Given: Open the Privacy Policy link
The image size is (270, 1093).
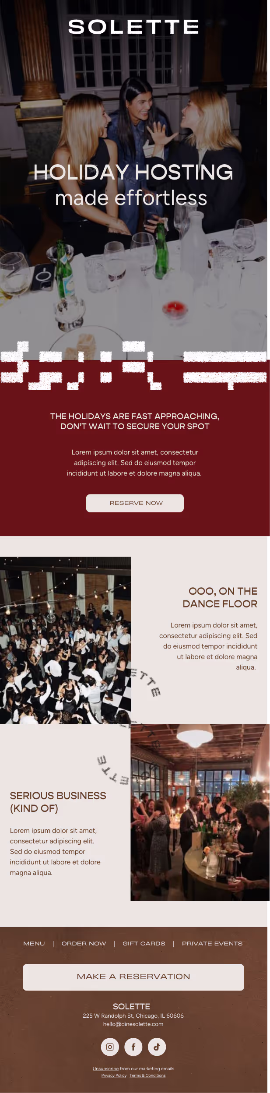Looking at the screenshot, I should (114, 1075).
